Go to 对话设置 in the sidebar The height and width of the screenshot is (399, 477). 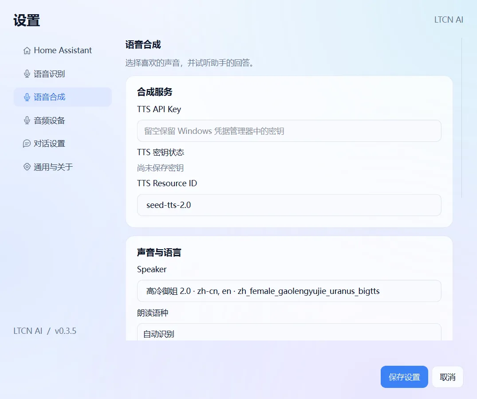63,144
